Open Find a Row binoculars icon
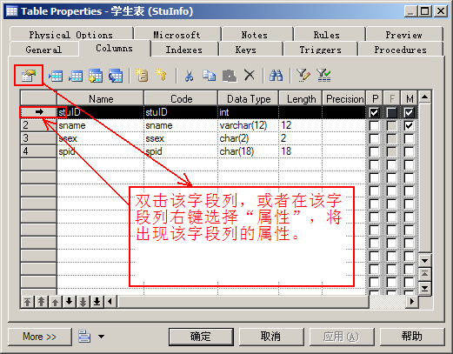Screen dimensions: 453x354 (x=276, y=75)
